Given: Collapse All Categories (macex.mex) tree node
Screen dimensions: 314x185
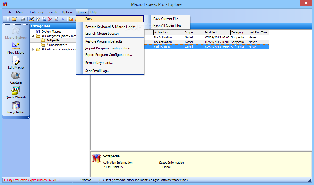Looking at the screenshot, I should pyautogui.click(x=33, y=36).
